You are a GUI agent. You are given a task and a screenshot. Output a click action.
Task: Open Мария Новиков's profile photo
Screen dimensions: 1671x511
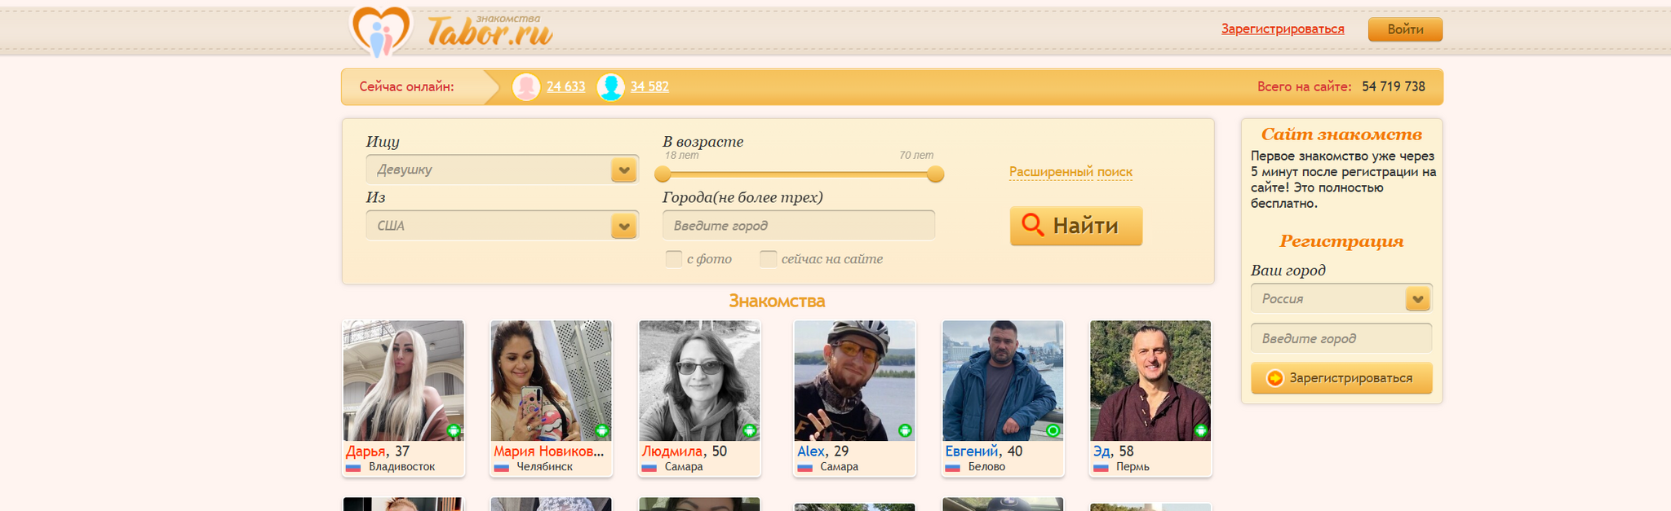click(551, 381)
